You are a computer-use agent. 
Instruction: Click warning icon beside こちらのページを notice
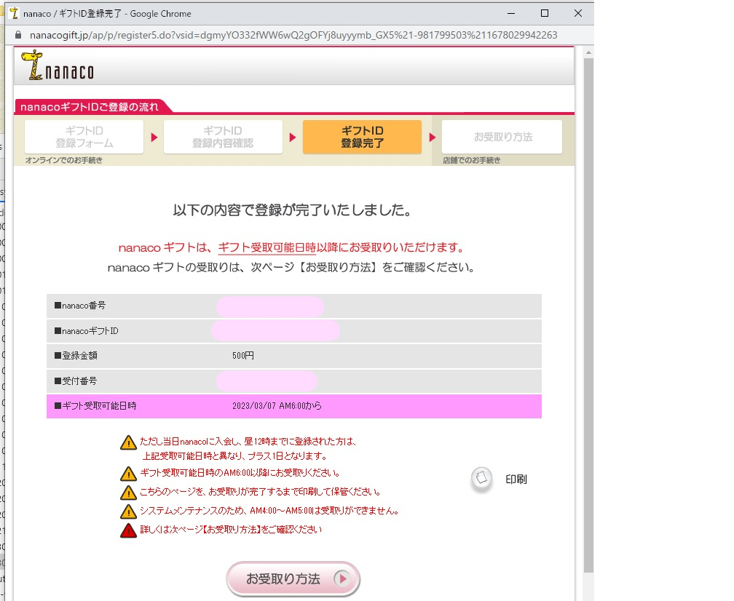coord(128,492)
